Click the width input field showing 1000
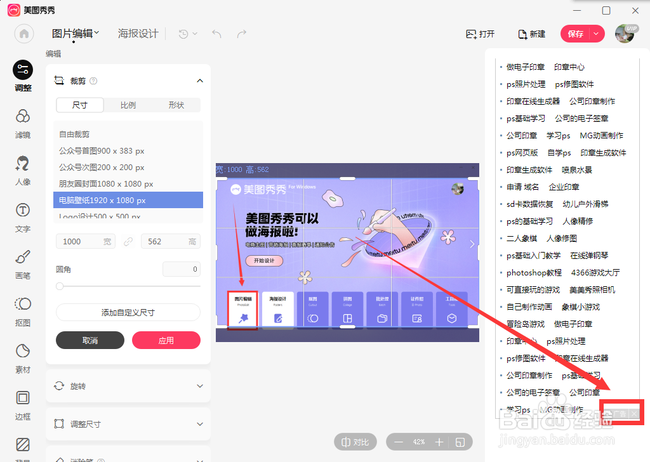The height and width of the screenshot is (462, 650). pyautogui.click(x=86, y=242)
